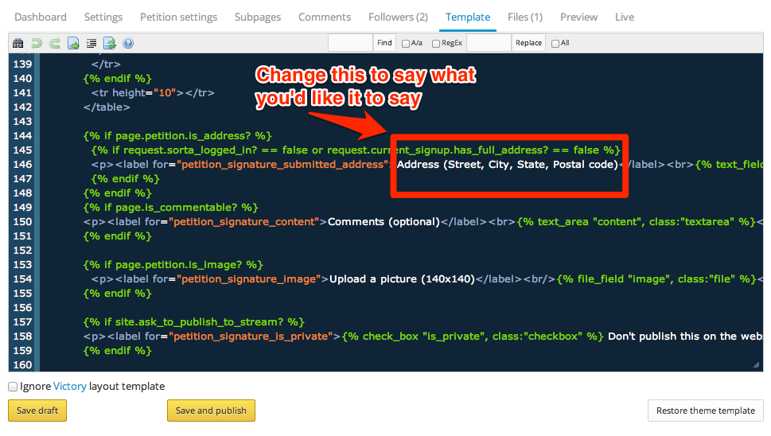The width and height of the screenshot is (771, 436).
Task: Click 'Upload a picture (140x140)' label text
Action: click(x=403, y=279)
